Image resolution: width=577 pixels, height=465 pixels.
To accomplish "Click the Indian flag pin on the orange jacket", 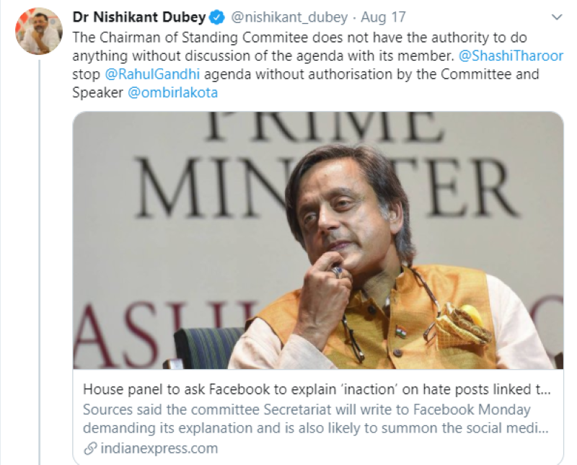I will pyautogui.click(x=401, y=332).
